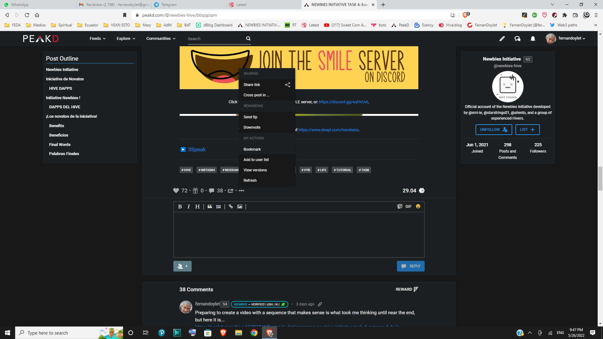Open snippets icon in editor toolbar

pos(399,206)
